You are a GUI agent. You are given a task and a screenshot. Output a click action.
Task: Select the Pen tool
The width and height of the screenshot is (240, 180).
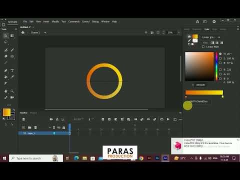click(6, 70)
